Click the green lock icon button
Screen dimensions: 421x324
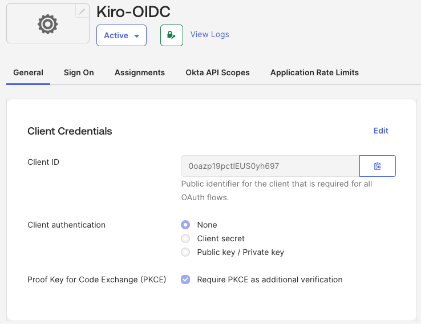point(172,35)
